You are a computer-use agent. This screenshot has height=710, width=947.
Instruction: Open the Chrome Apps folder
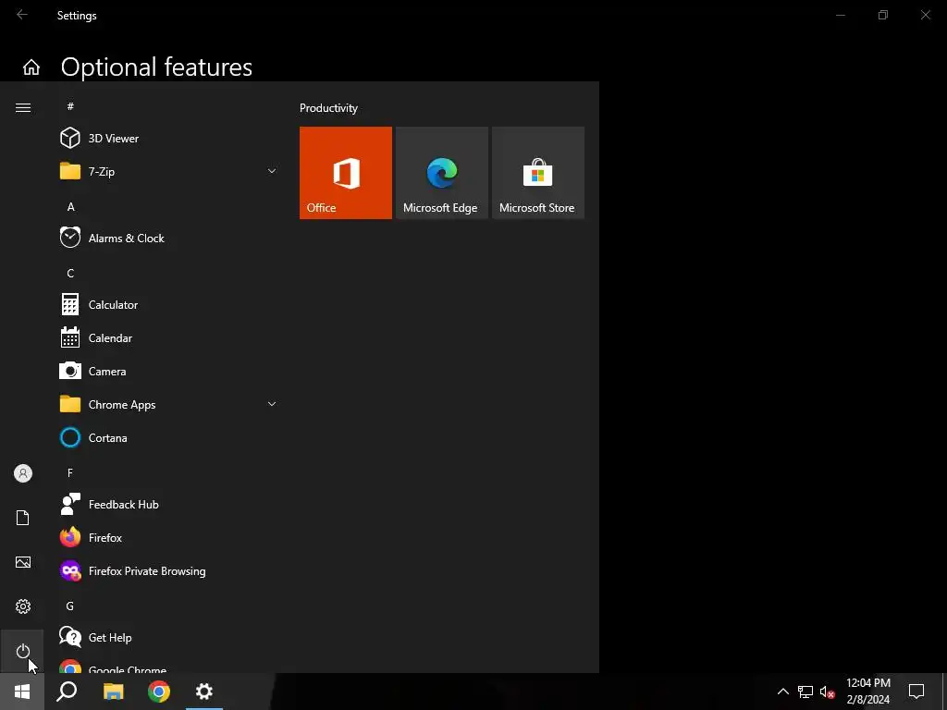(x=168, y=405)
